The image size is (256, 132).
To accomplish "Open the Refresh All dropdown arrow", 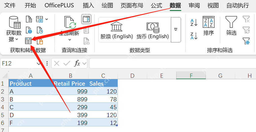I will pos(70,40).
